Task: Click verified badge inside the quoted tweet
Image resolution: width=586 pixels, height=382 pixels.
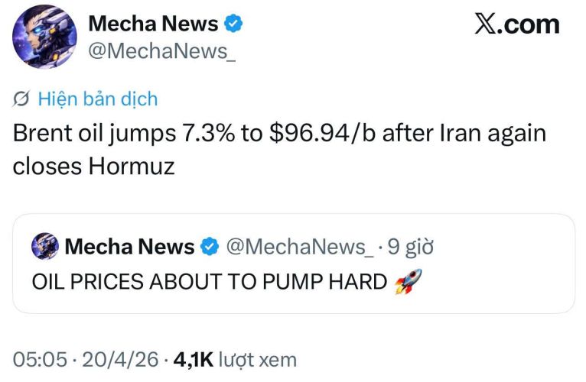Action: 208,246
